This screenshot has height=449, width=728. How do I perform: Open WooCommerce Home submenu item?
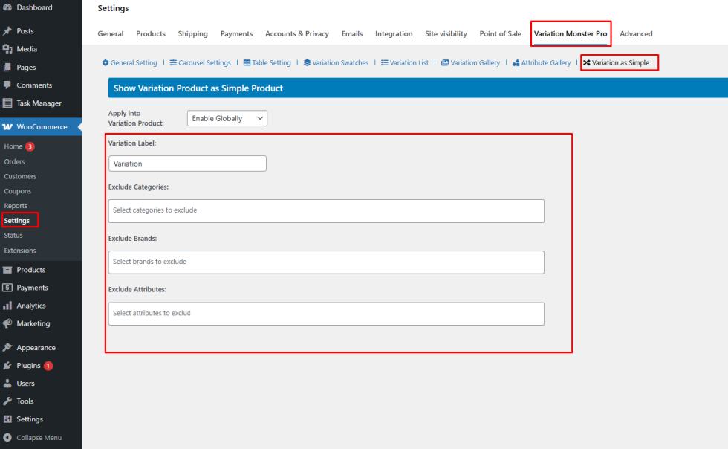(x=13, y=146)
